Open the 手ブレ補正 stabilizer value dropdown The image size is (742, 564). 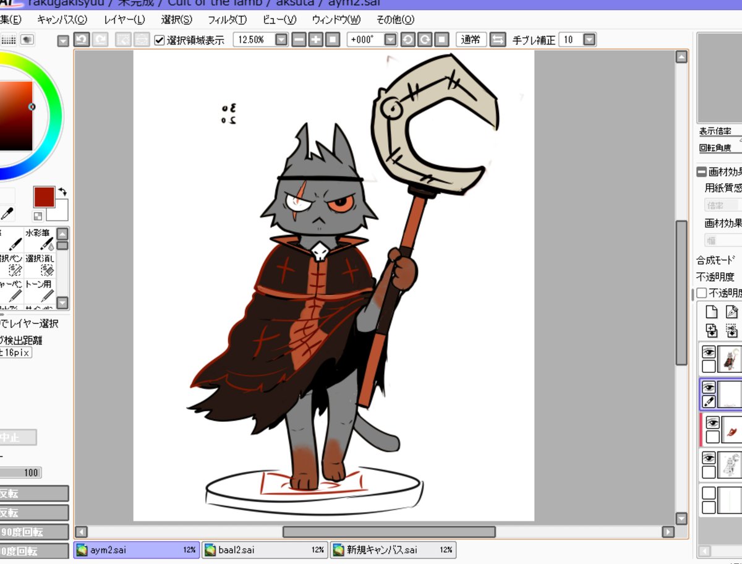[589, 40]
